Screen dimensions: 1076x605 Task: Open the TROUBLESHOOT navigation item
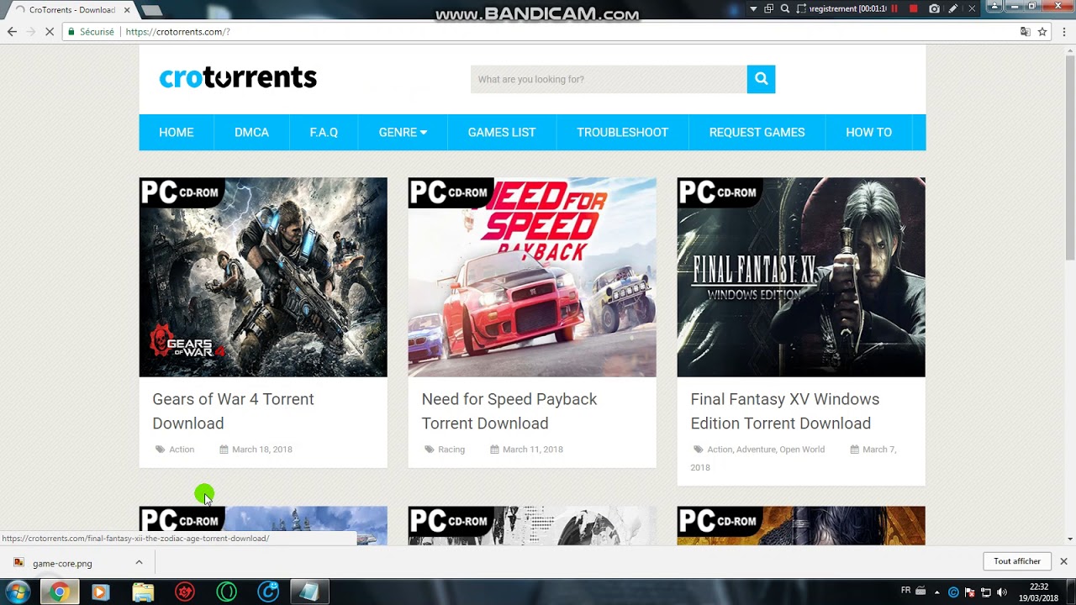[x=622, y=132]
